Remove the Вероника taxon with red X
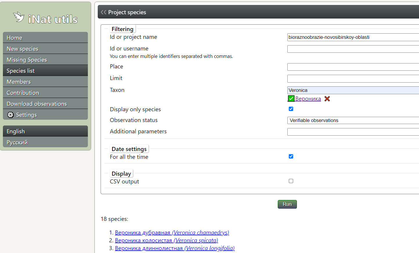This screenshot has width=419, height=253. coord(327,99)
